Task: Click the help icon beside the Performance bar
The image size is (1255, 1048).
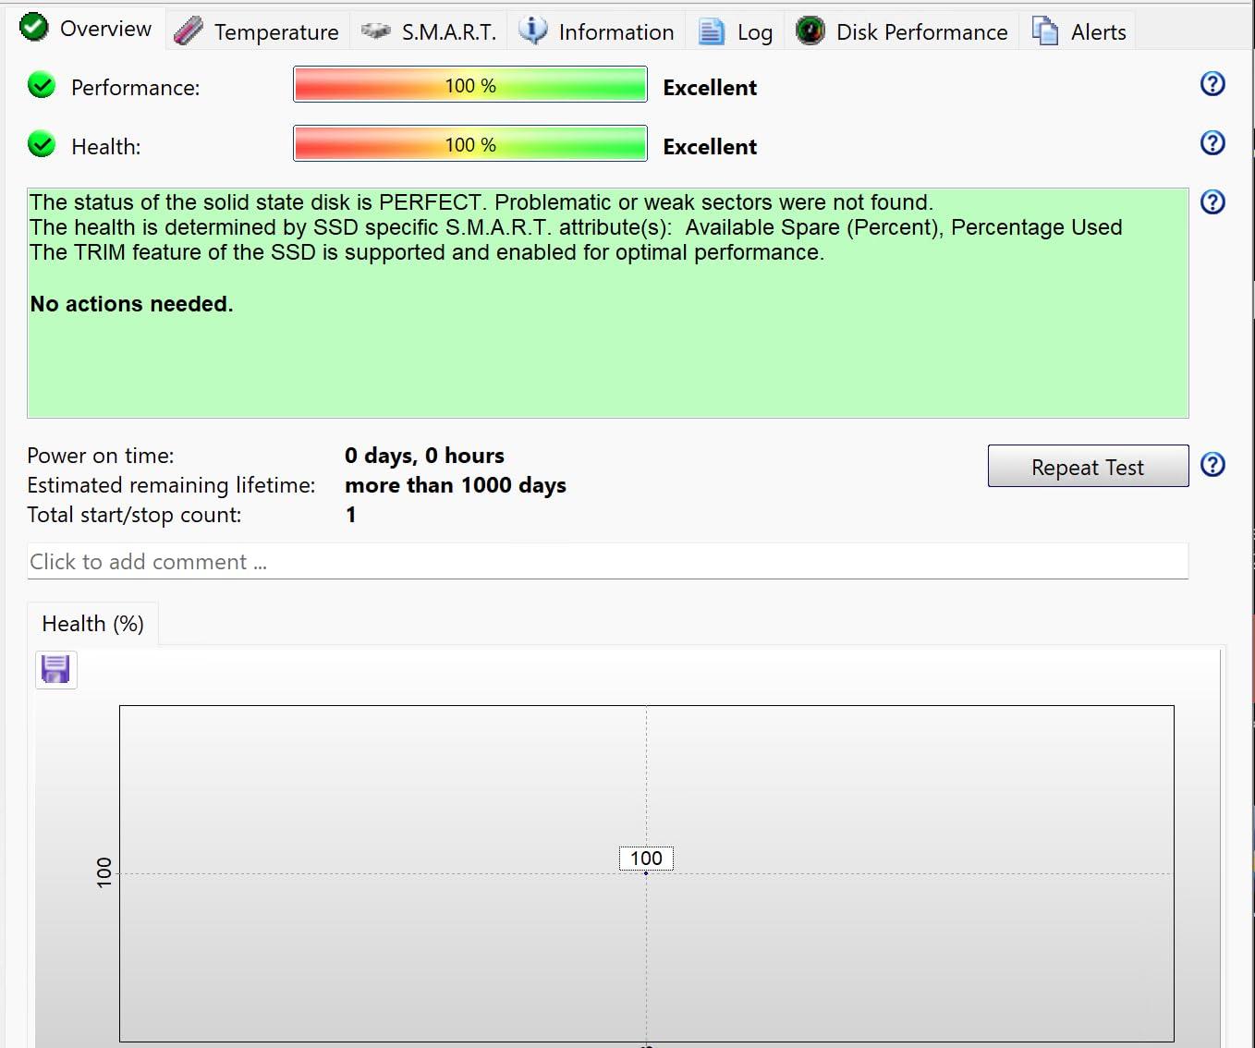Action: click(x=1212, y=84)
